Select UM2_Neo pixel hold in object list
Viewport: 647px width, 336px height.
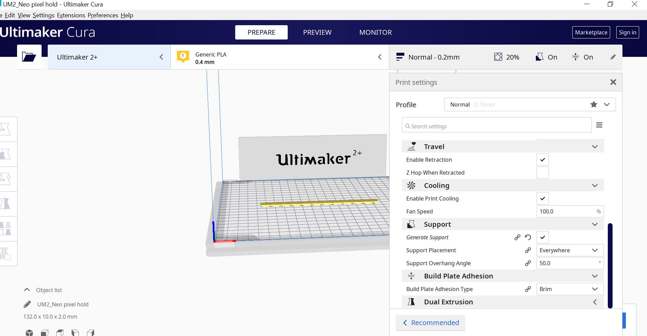63,304
